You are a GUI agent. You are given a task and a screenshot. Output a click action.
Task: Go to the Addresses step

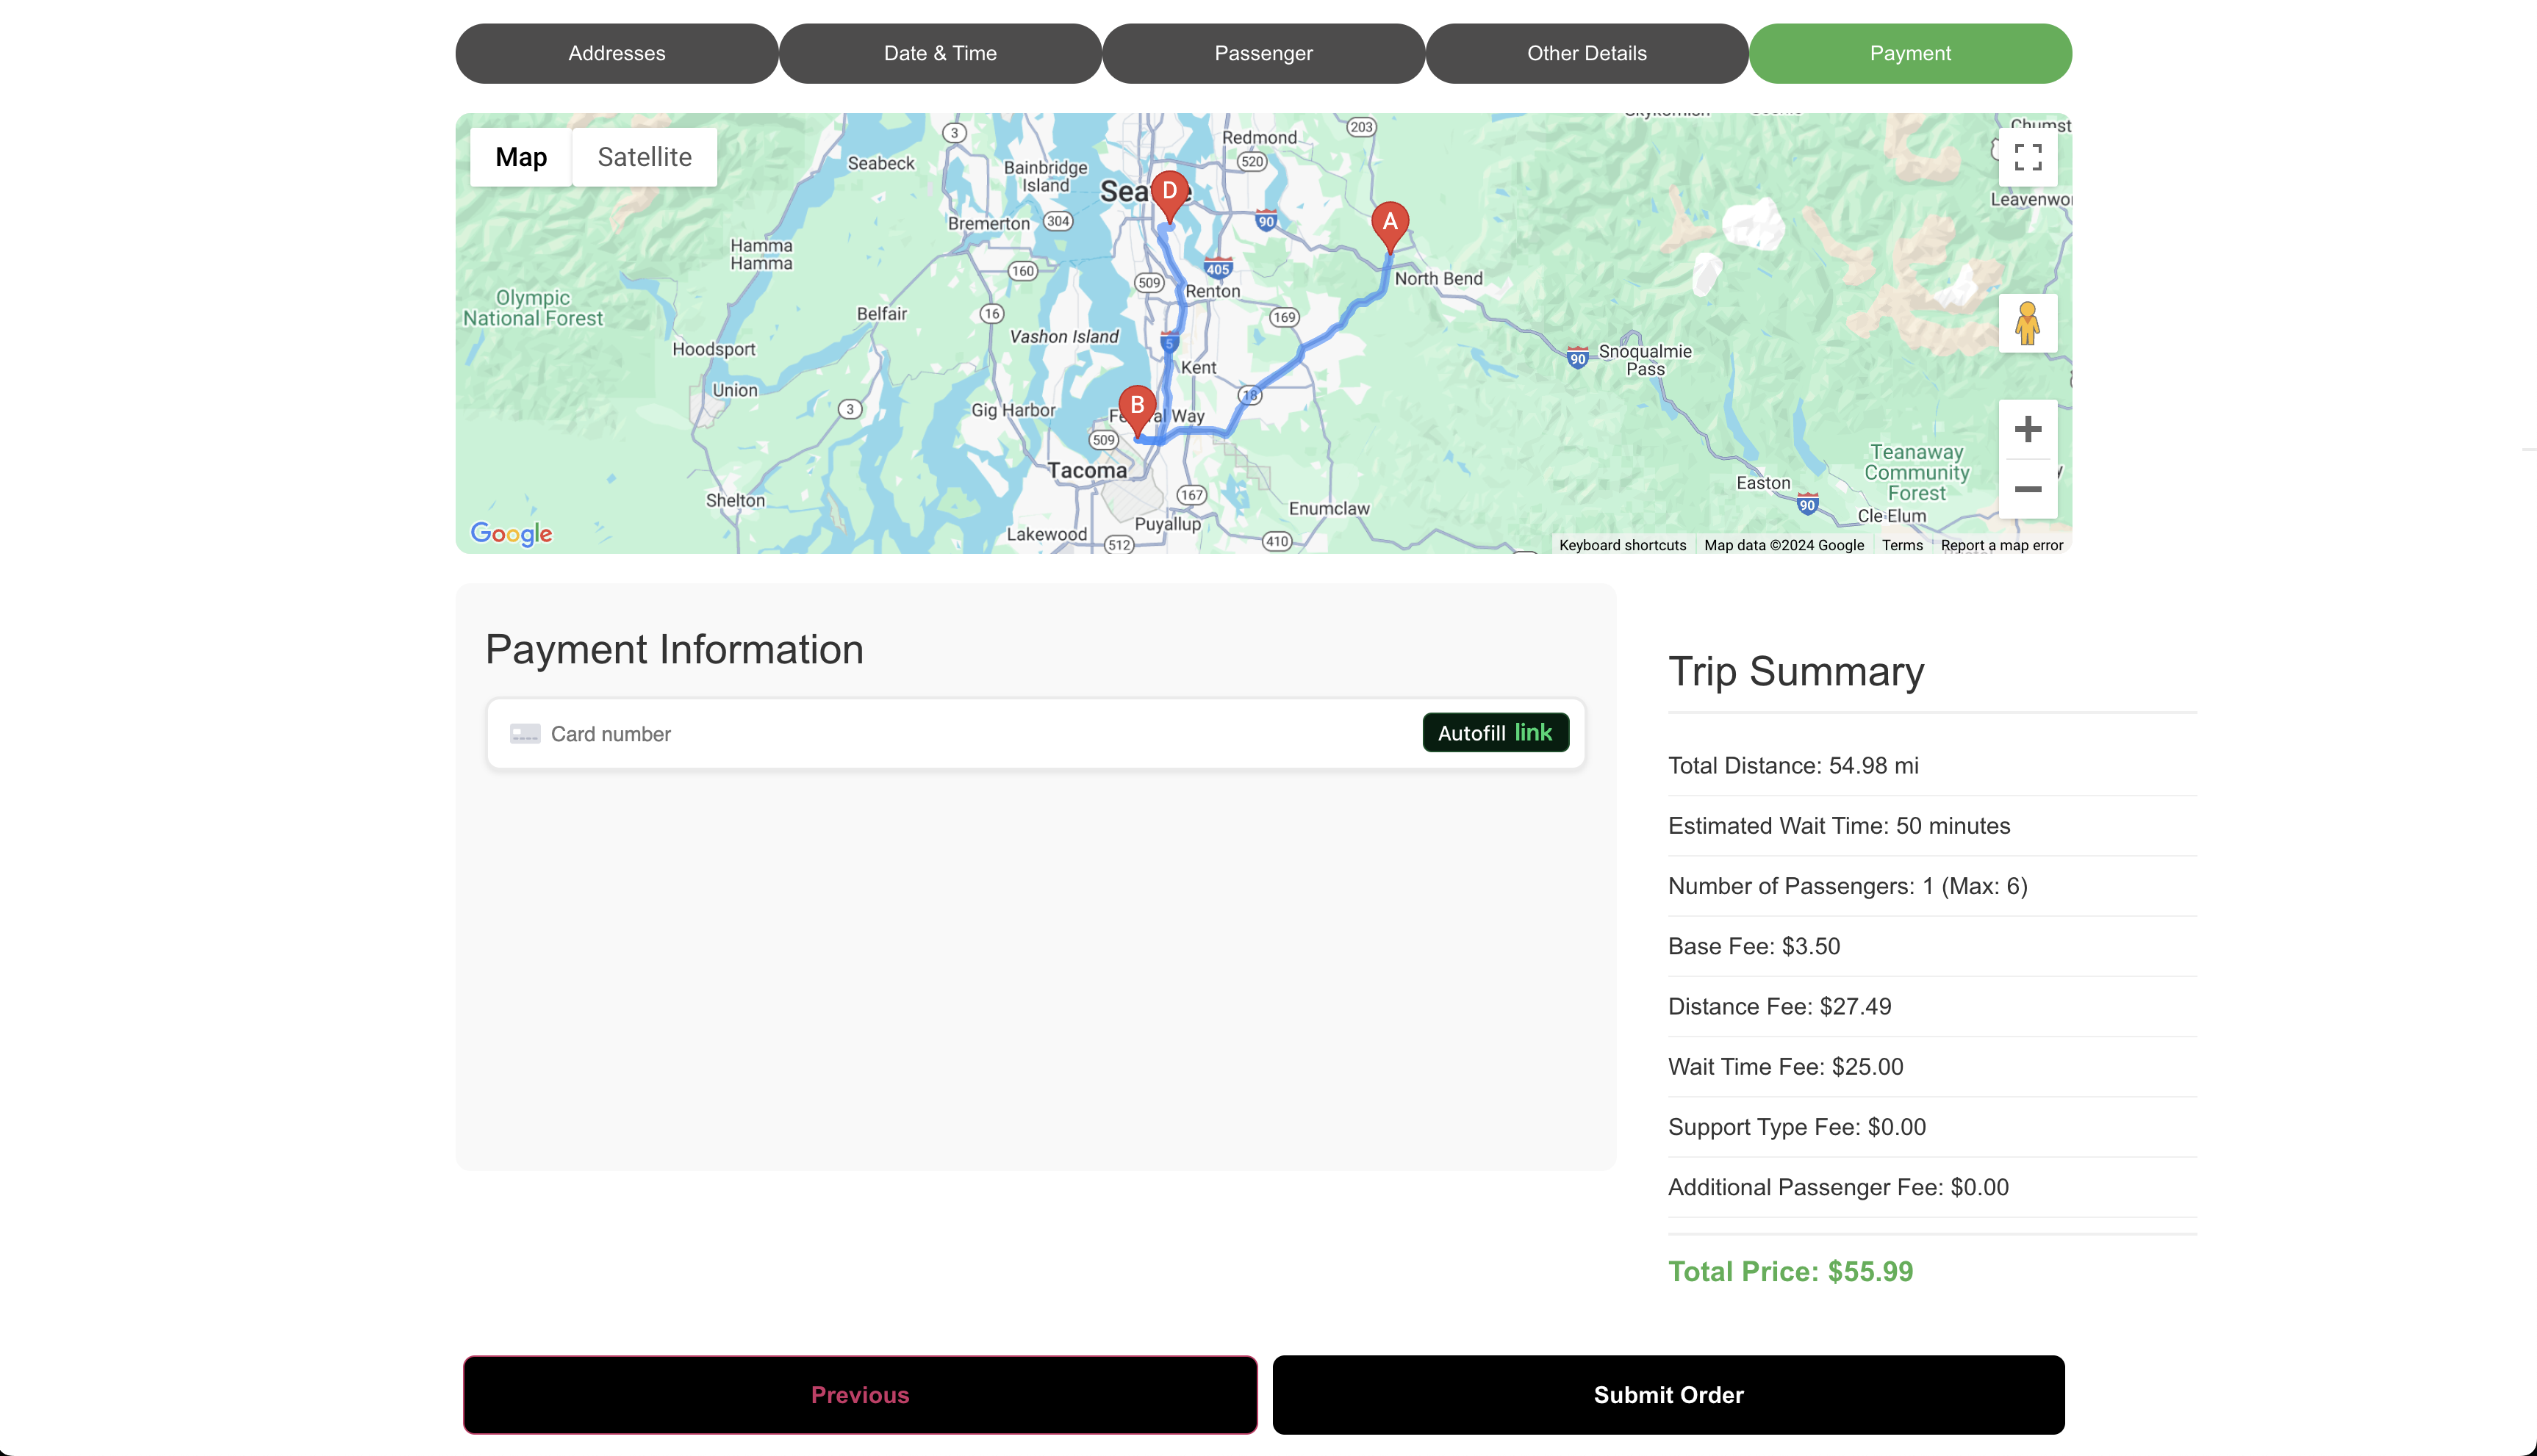coord(616,54)
